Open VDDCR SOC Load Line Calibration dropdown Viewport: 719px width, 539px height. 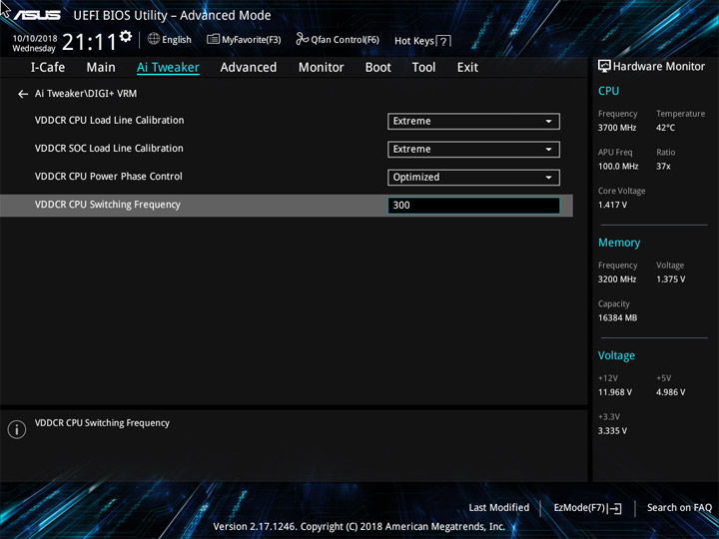pyautogui.click(x=473, y=150)
